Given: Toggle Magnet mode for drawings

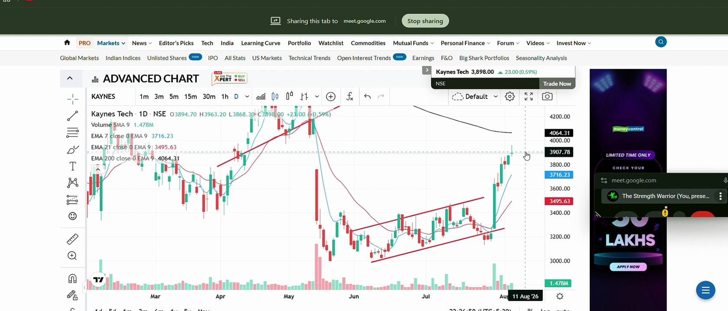Looking at the screenshot, I should 73,279.
